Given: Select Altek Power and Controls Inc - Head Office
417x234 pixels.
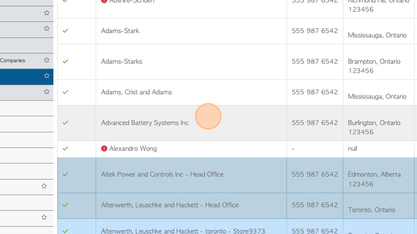Looking at the screenshot, I should coord(162,174).
